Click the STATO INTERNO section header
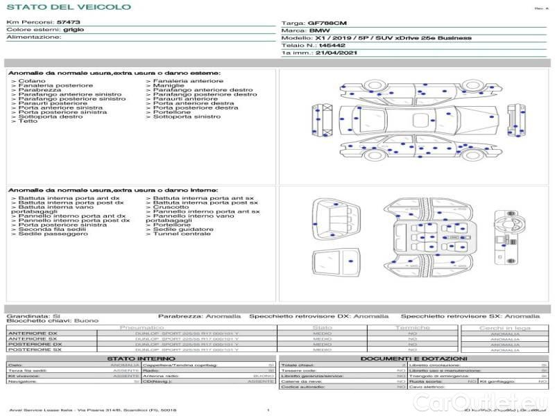The height and width of the screenshot is (416, 555). (x=142, y=358)
